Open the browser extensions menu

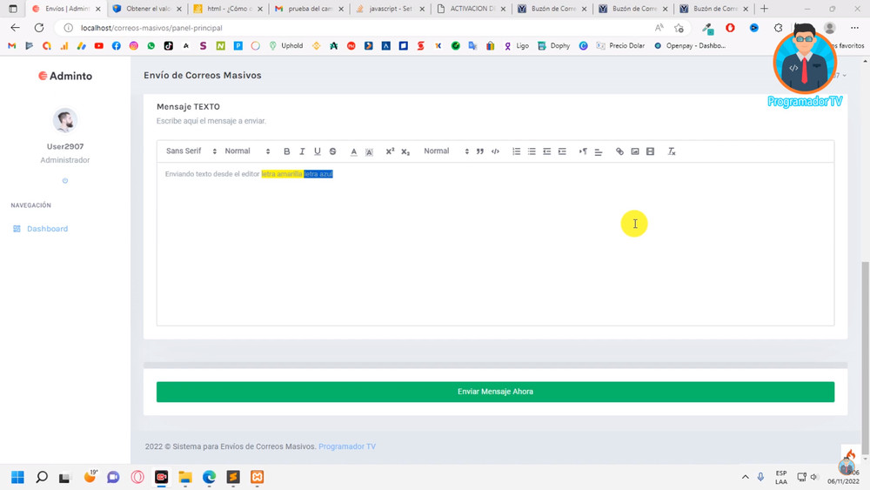[x=779, y=28]
